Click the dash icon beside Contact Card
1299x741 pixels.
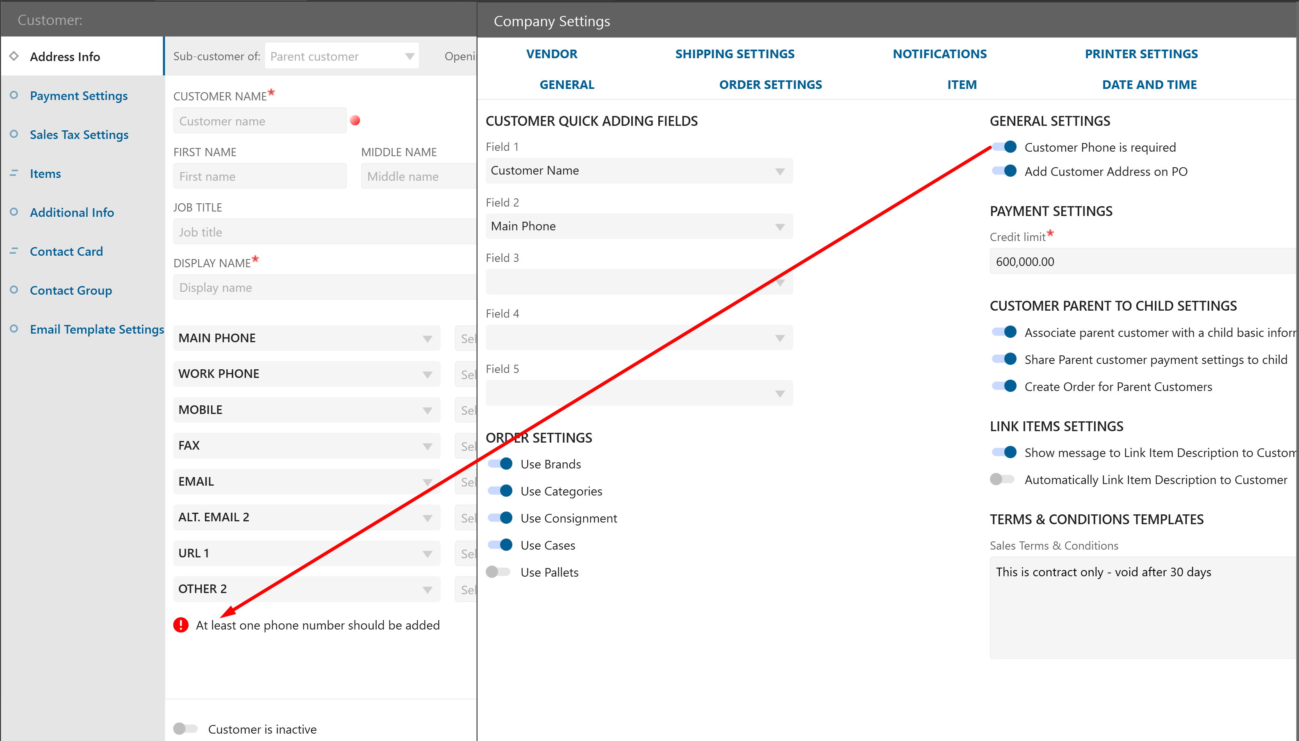(x=14, y=251)
